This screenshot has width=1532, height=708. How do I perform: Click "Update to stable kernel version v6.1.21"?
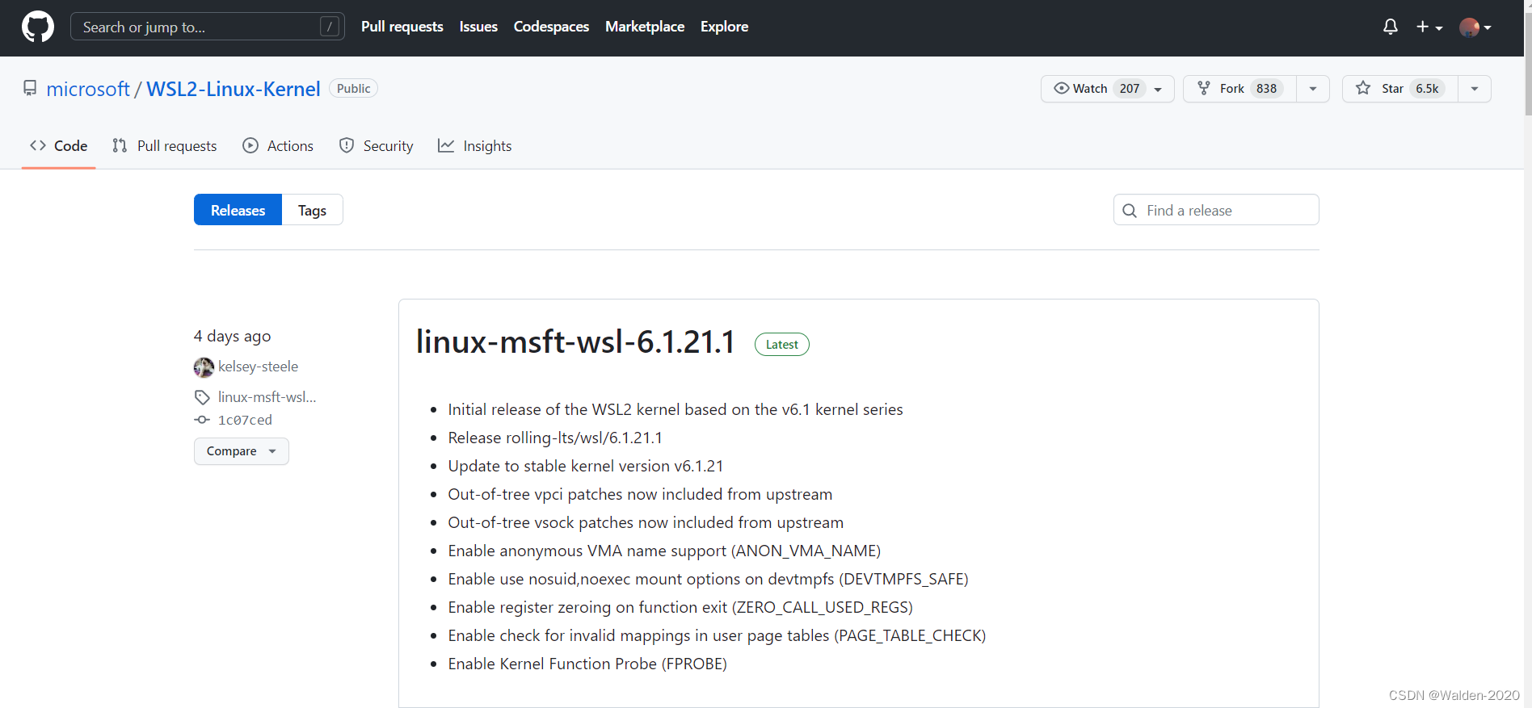(585, 466)
